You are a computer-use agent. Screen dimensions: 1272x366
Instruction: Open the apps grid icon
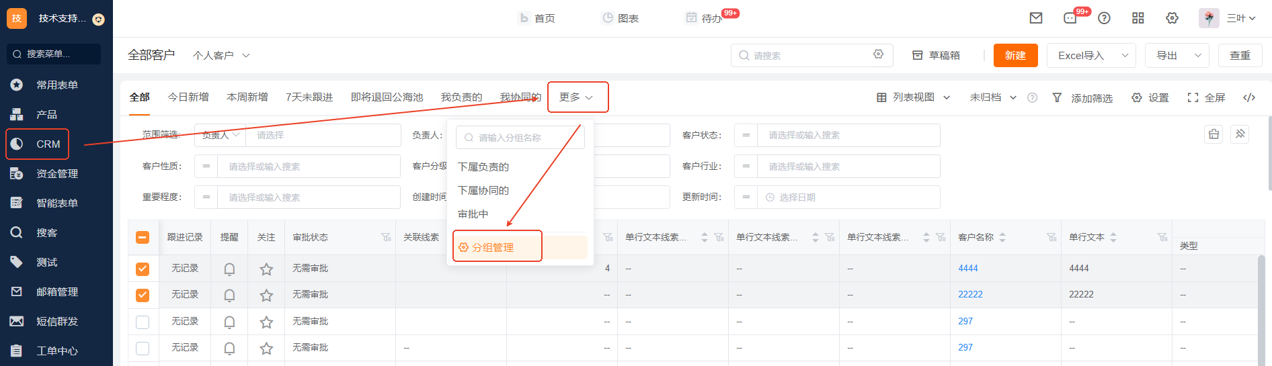coord(1138,18)
